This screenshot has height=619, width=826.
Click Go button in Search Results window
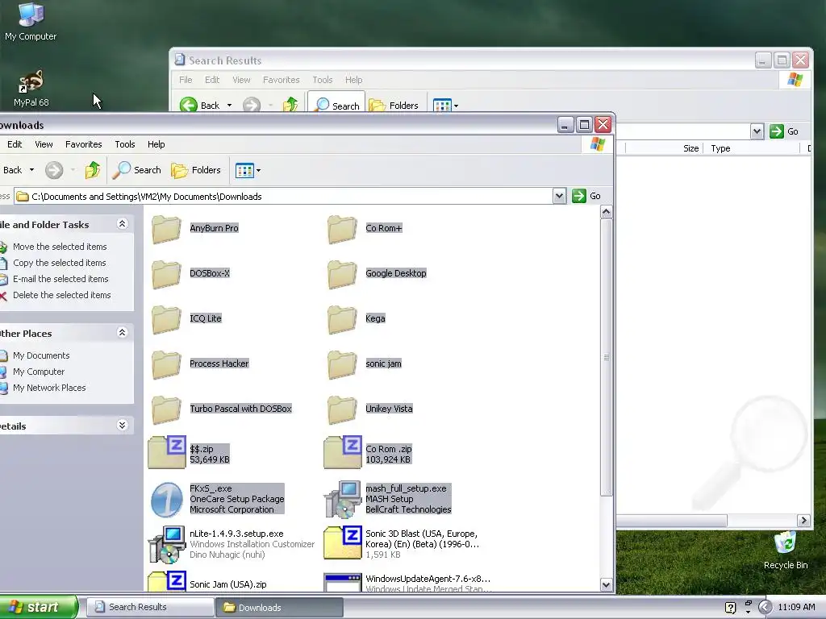(784, 131)
